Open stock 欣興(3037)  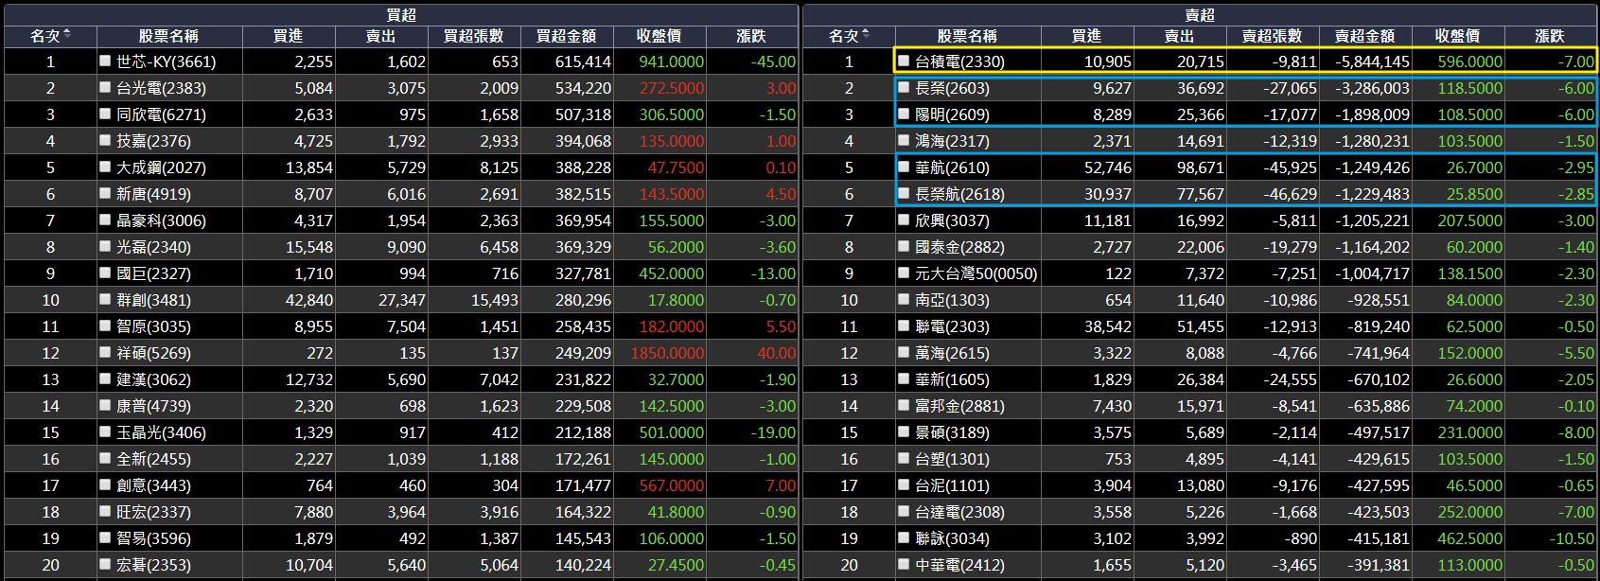click(952, 220)
